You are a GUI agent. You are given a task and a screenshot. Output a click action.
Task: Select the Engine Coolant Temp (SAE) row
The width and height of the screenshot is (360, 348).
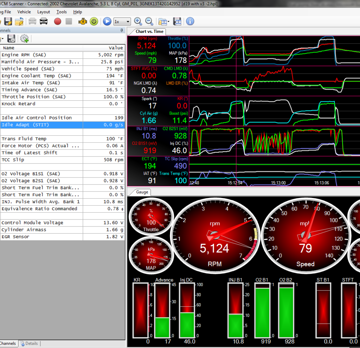tap(63, 76)
